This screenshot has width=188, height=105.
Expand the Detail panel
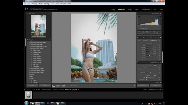tap(161, 82)
